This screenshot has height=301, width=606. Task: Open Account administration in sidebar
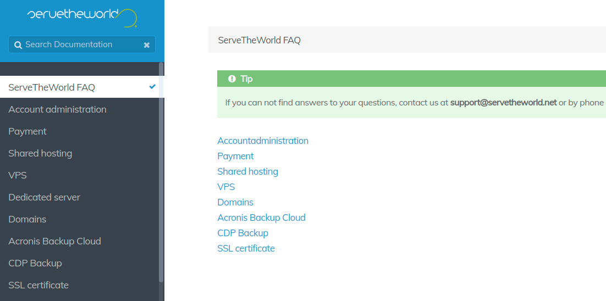point(82,109)
